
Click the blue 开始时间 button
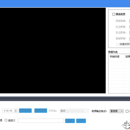click(x=25, y=110)
